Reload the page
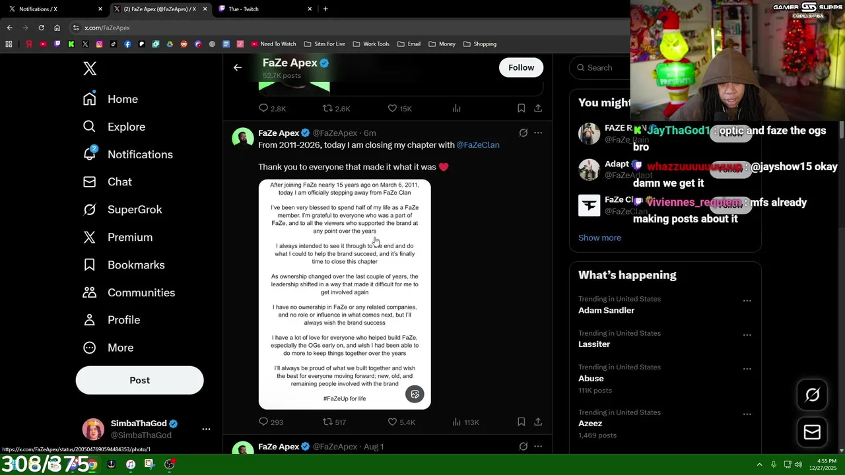 click(x=41, y=28)
